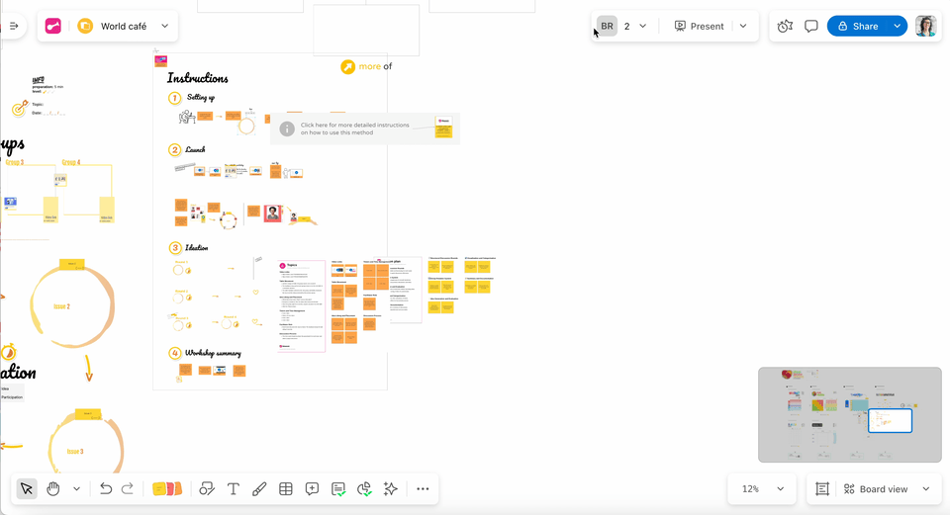Image resolution: width=950 pixels, height=515 pixels.
Task: Open the comments panel in top bar
Action: tap(810, 26)
